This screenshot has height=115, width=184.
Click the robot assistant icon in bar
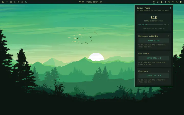(x=162, y=2)
